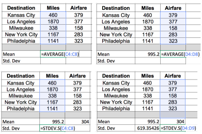The width and height of the screenshot is (202, 134).
Task: Select the =STDEV.S(D4:D9) formula cell
Action: click(180, 128)
